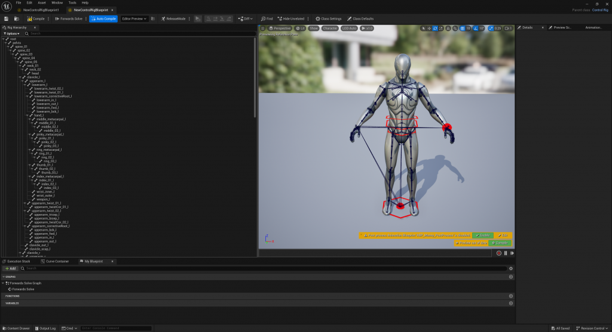Click the Compile button in the toolbar
Viewport: 612px width, 332px height.
[36, 18]
